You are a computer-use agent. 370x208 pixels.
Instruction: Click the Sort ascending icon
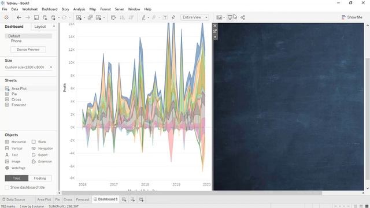pos(122,17)
